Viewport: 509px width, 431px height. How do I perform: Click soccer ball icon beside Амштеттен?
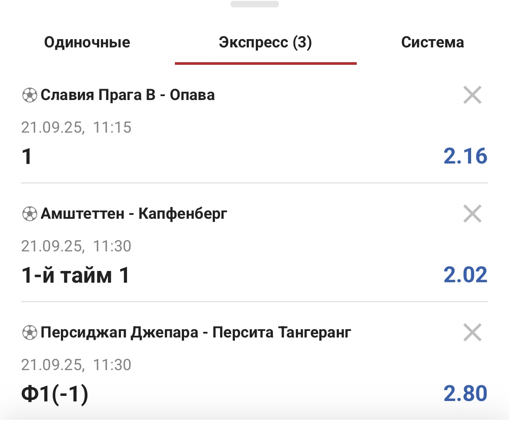pos(30,214)
